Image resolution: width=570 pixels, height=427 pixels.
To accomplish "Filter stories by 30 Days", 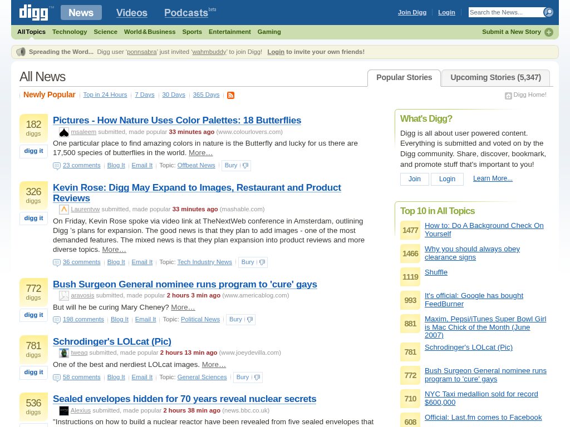I will pyautogui.click(x=174, y=95).
